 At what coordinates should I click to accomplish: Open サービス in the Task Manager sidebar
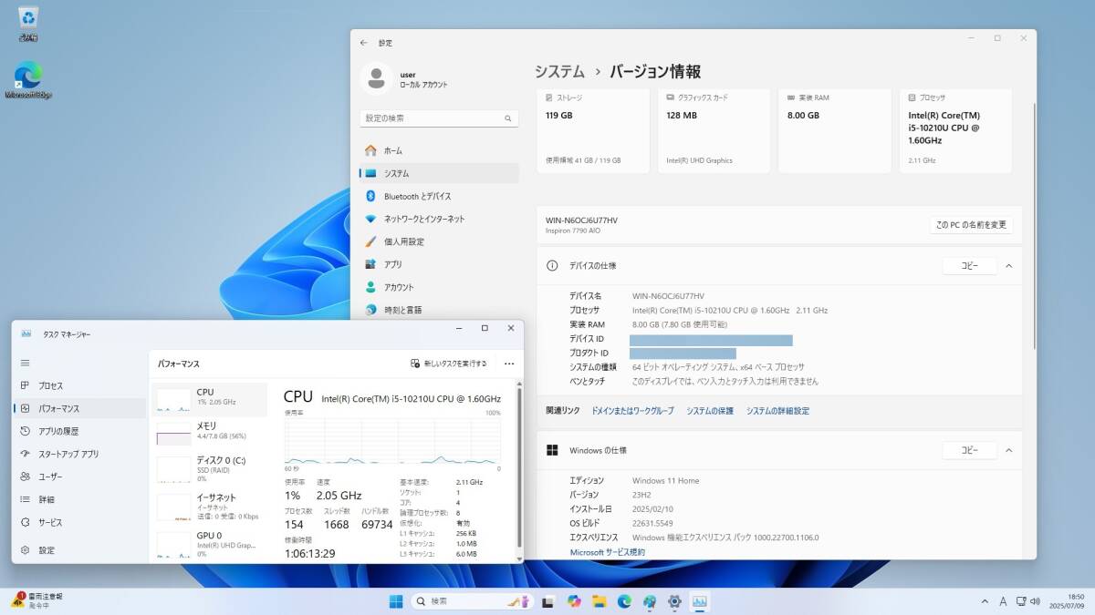(80, 523)
